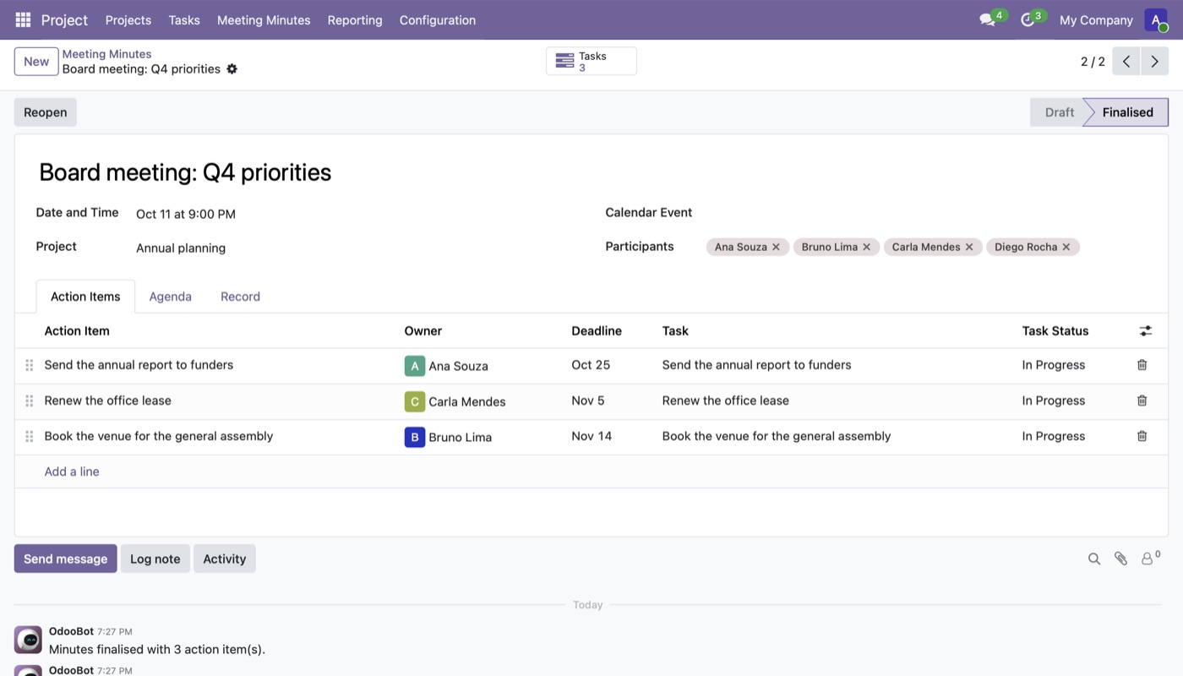Viewport: 1183px width, 676px height.
Task: Click the gear icon beside the record title
Action: (x=232, y=69)
